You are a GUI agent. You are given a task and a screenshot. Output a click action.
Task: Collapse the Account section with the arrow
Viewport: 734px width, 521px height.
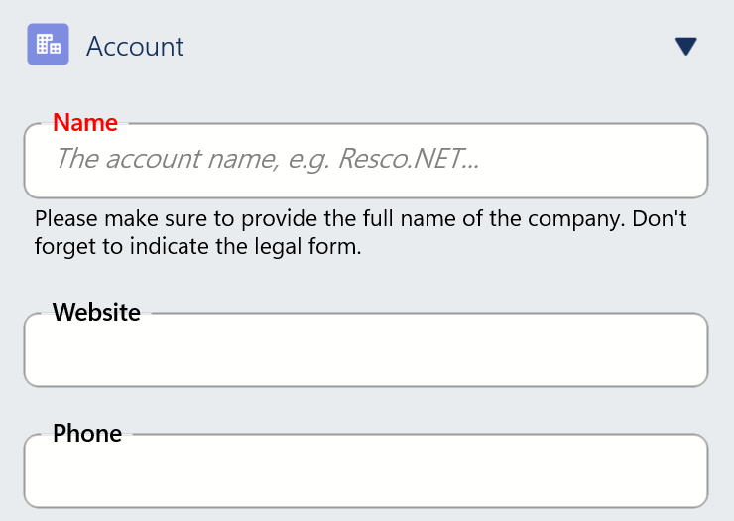click(x=685, y=46)
